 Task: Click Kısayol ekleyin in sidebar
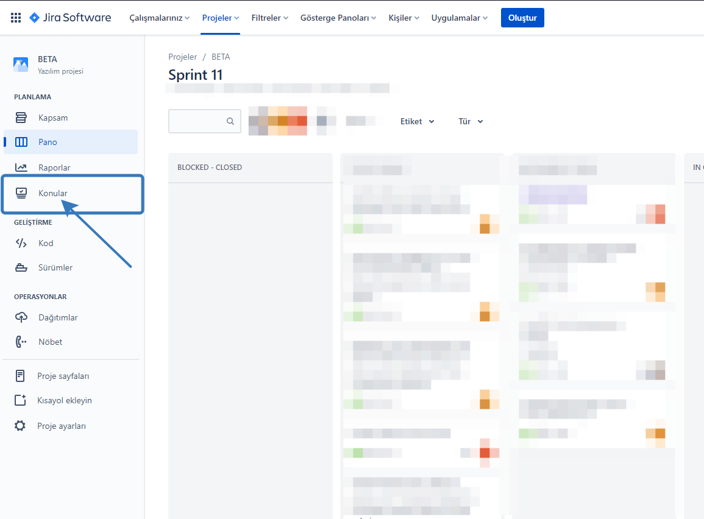pyautogui.click(x=65, y=400)
